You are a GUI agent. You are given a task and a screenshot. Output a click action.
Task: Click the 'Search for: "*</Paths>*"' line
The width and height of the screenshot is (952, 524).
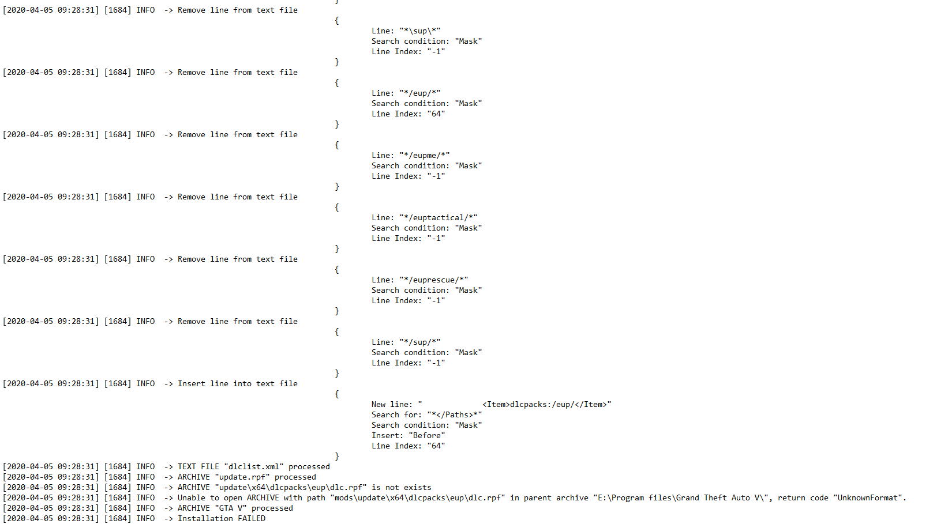[426, 414]
